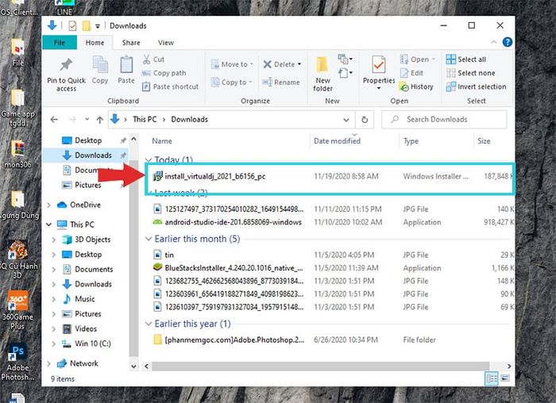This screenshot has width=556, height=403.
Task: Click the History button
Action: tap(416, 86)
